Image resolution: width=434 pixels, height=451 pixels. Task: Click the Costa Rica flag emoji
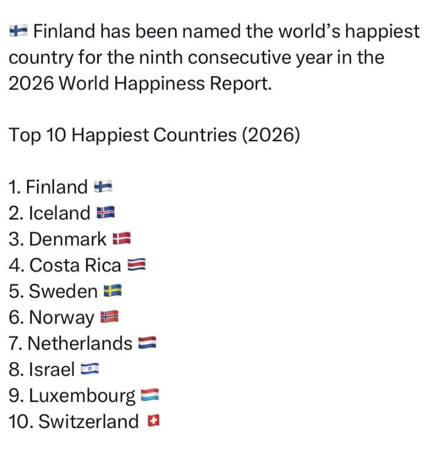pyautogui.click(x=135, y=265)
